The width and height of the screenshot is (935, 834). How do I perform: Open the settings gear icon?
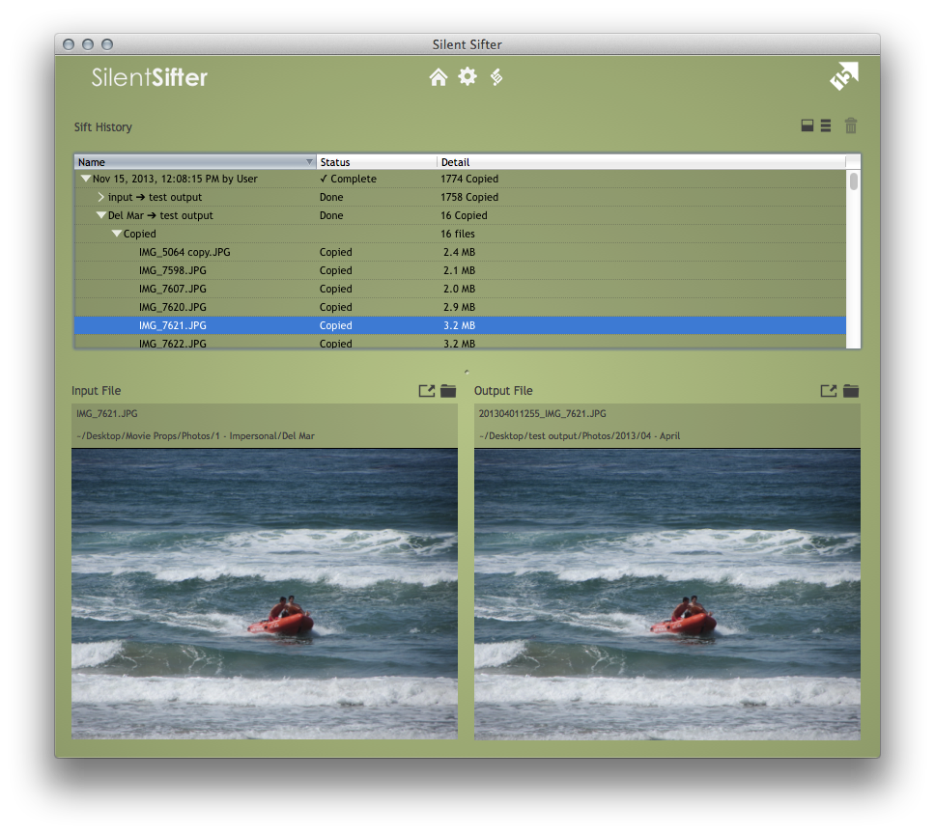[467, 76]
